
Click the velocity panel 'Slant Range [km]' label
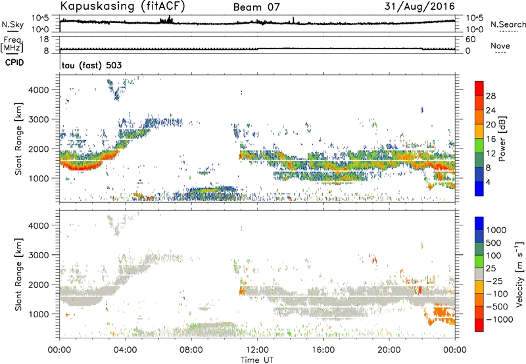(18, 275)
